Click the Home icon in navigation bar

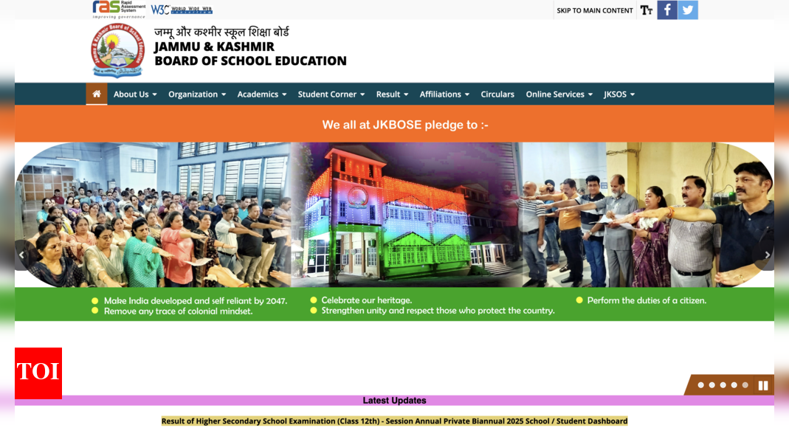tap(97, 94)
